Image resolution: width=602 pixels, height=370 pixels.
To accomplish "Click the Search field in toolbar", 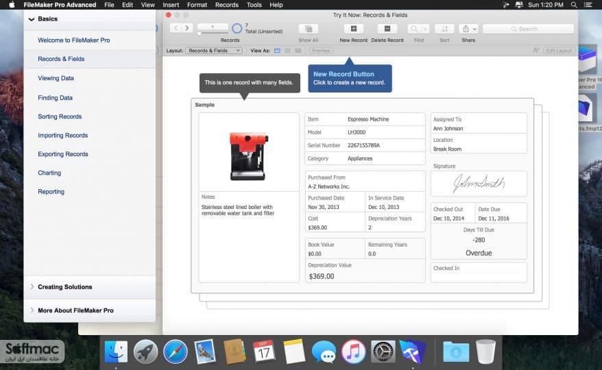I will click(x=528, y=29).
